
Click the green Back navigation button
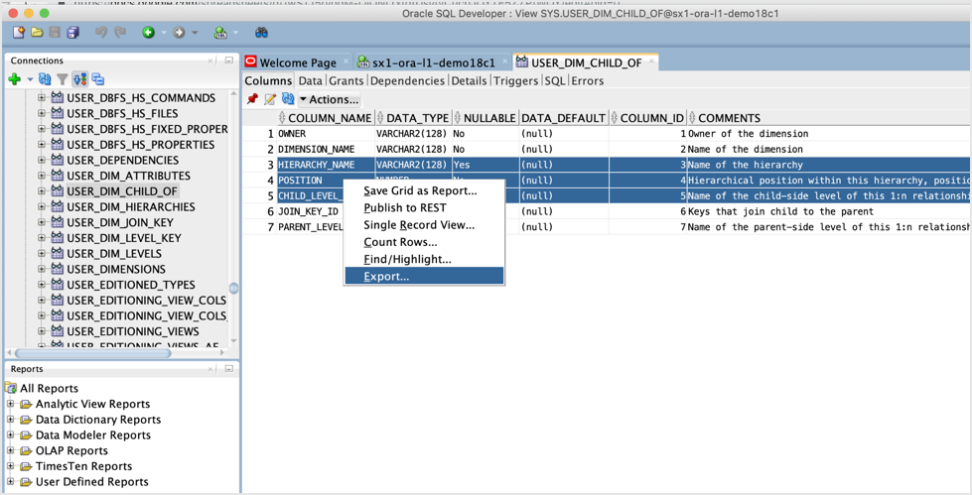point(148,32)
